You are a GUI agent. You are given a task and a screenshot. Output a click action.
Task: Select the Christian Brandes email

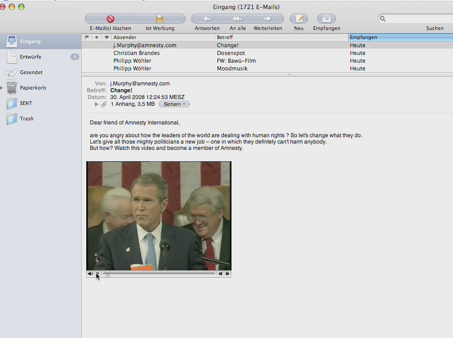267,53
